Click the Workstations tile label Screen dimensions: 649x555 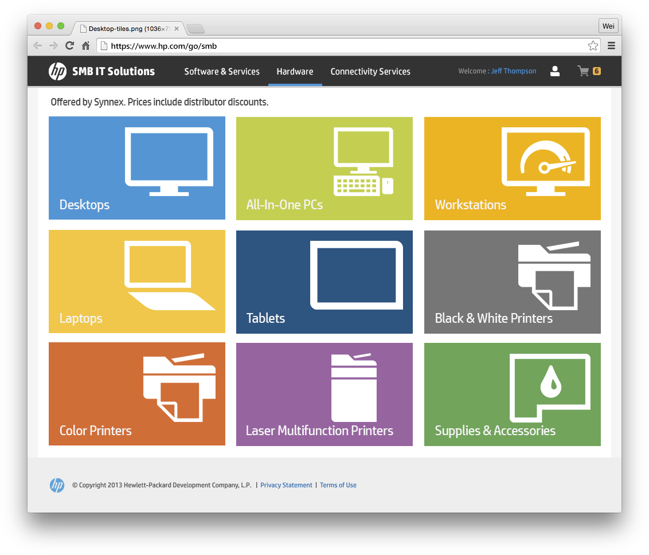coord(471,205)
